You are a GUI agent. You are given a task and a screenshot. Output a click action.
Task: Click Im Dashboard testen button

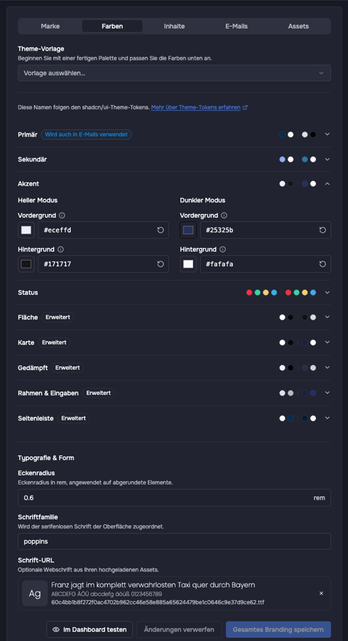click(90, 630)
